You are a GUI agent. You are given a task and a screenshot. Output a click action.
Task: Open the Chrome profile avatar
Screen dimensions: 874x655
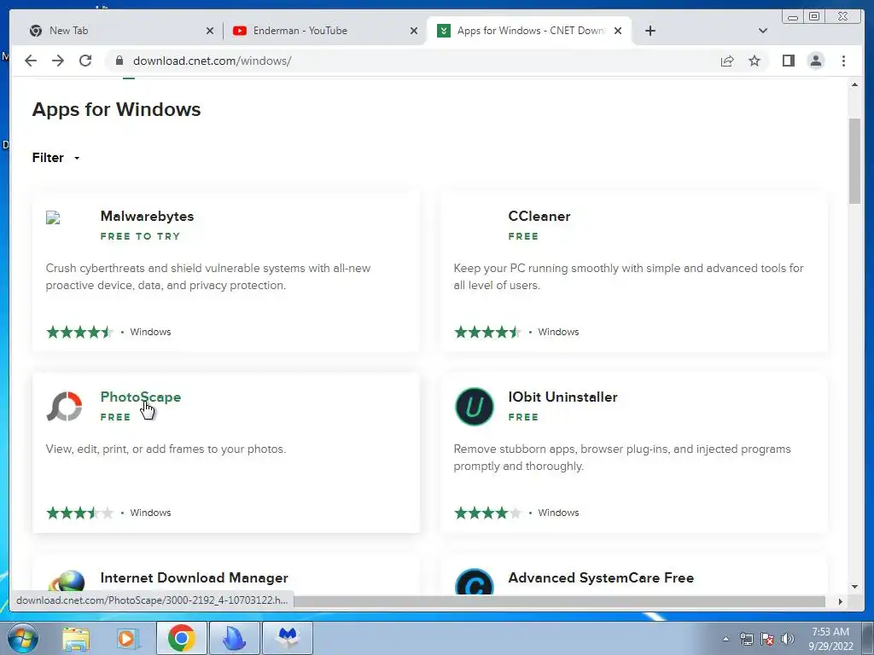click(815, 61)
